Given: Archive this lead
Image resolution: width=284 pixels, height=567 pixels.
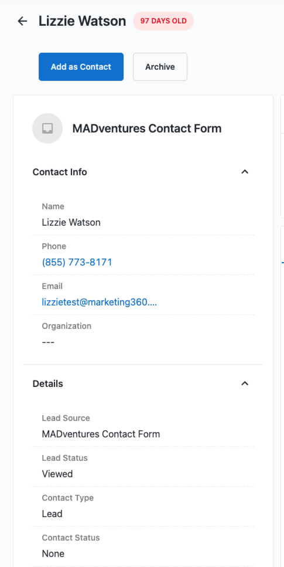Looking at the screenshot, I should coord(160,67).
